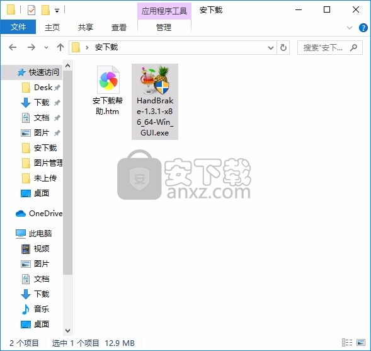
Task: Click the 此电脑 computer icon
Action: [21, 234]
